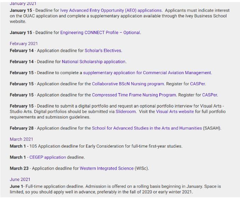Select the February 2021 section heading
Image resolution: width=240 pixels, height=198 pixels.
[24, 44]
